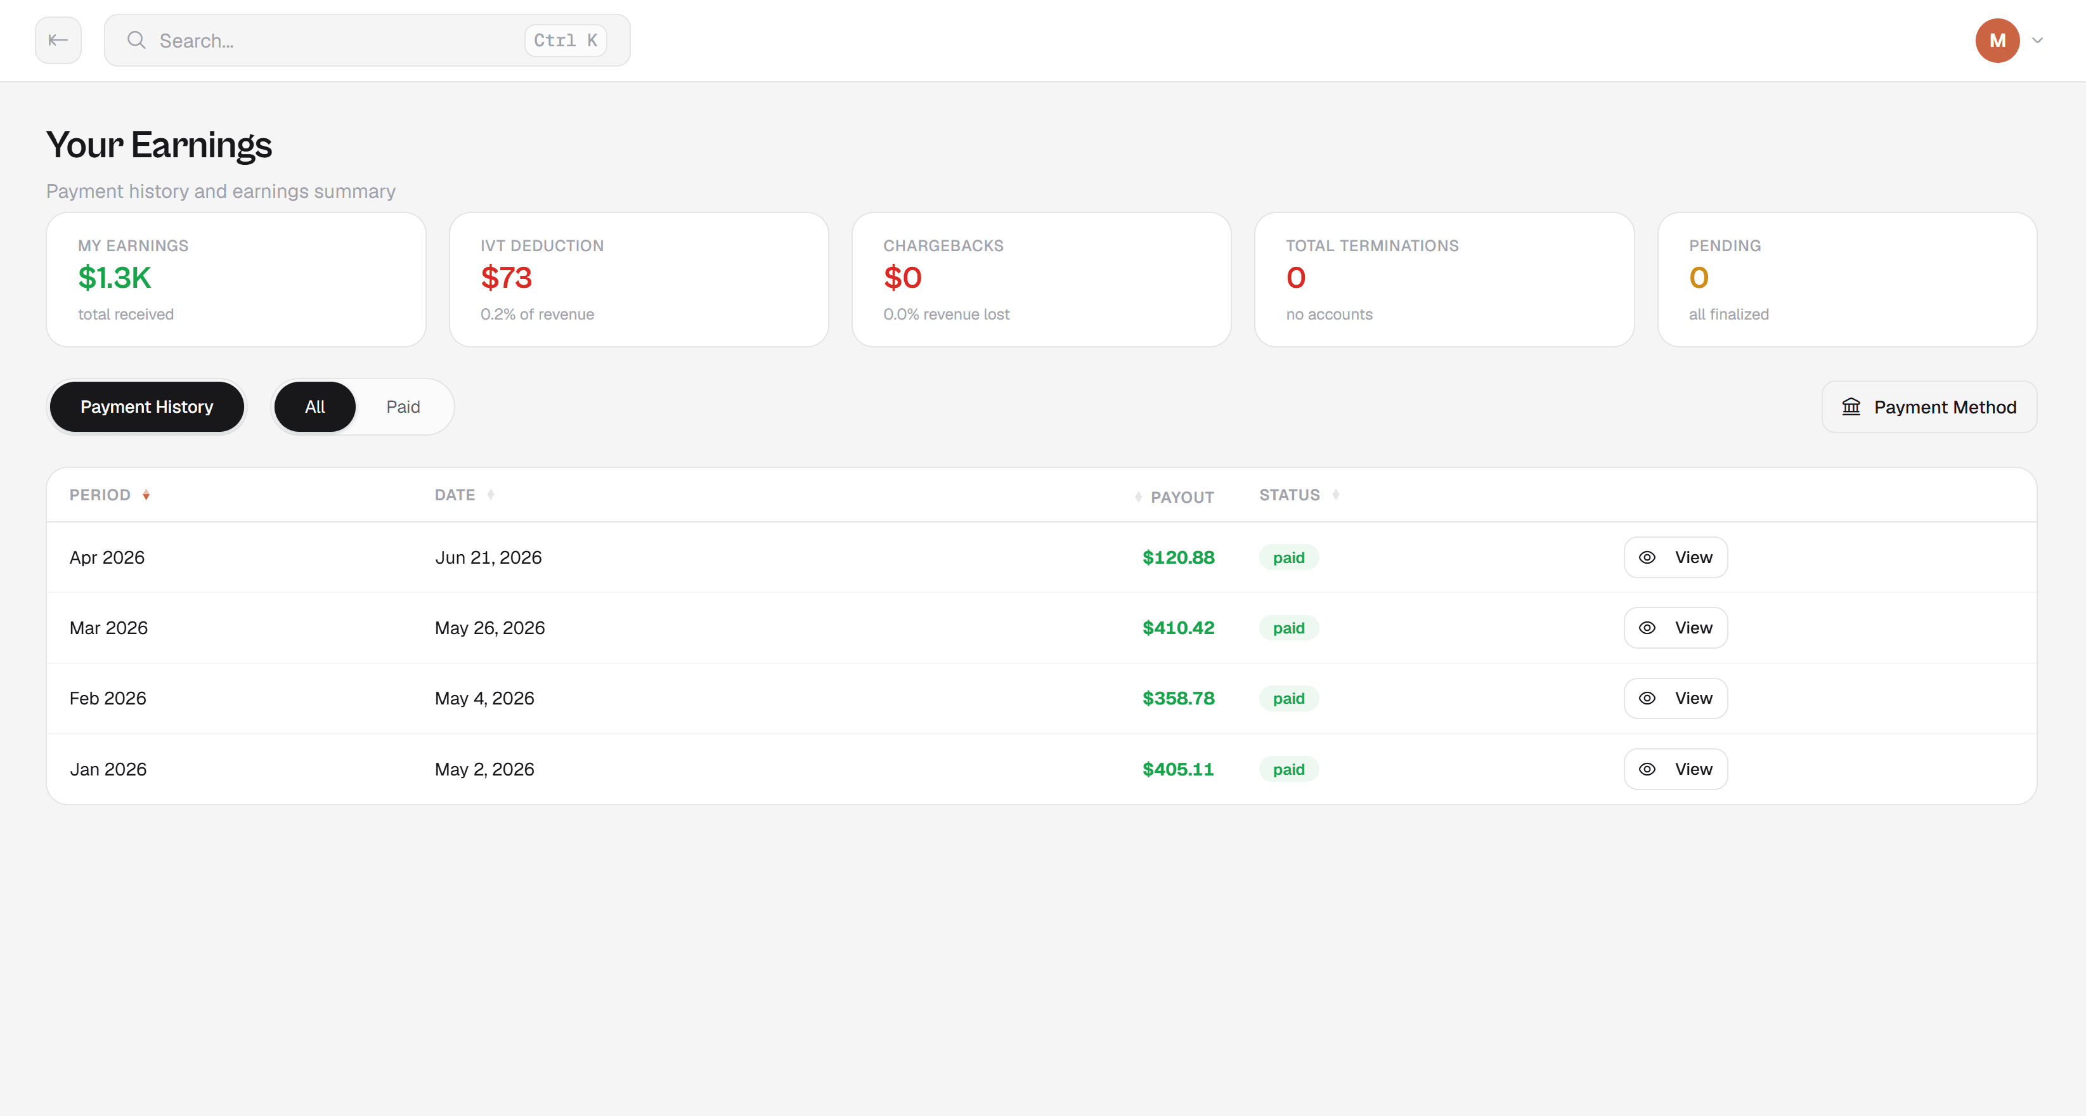
Task: View the Mar 2026 payment
Action: (x=1675, y=628)
